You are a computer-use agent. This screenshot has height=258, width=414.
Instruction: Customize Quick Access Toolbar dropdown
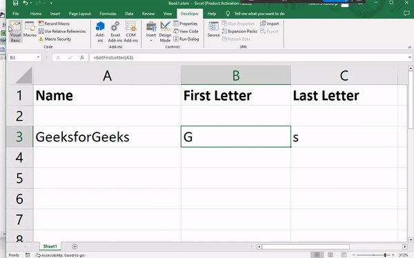tap(51, 3)
